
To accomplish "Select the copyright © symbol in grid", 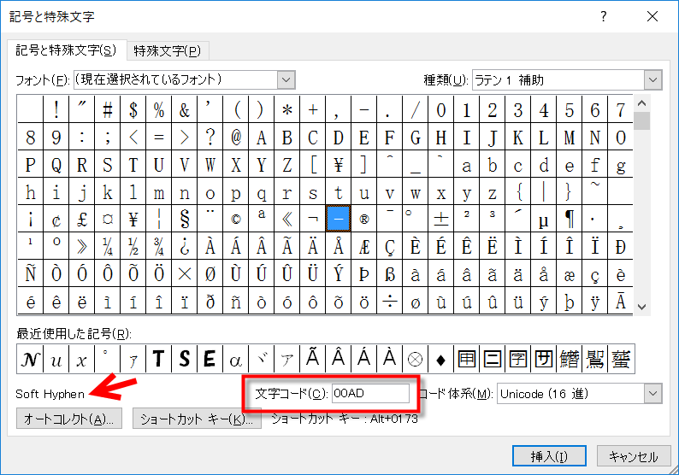I will (x=235, y=220).
